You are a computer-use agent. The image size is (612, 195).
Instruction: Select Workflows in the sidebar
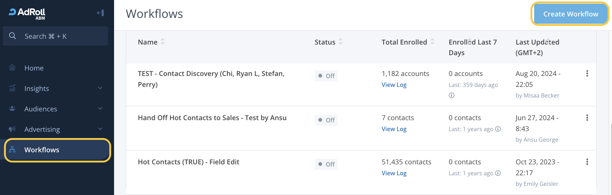(x=42, y=150)
